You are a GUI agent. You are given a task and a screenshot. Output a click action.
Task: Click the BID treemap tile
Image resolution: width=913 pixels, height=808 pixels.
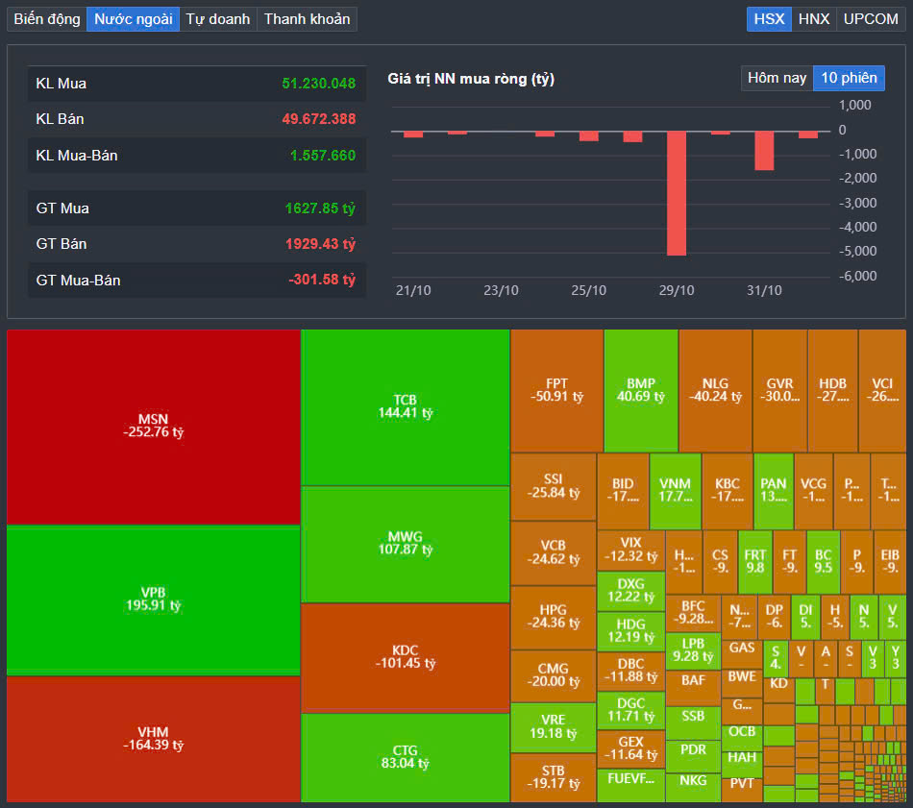(x=623, y=491)
